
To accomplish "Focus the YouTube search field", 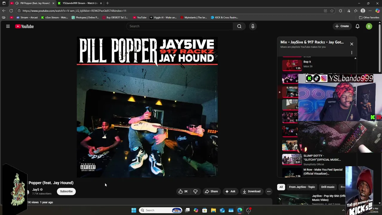I will 180,26.
